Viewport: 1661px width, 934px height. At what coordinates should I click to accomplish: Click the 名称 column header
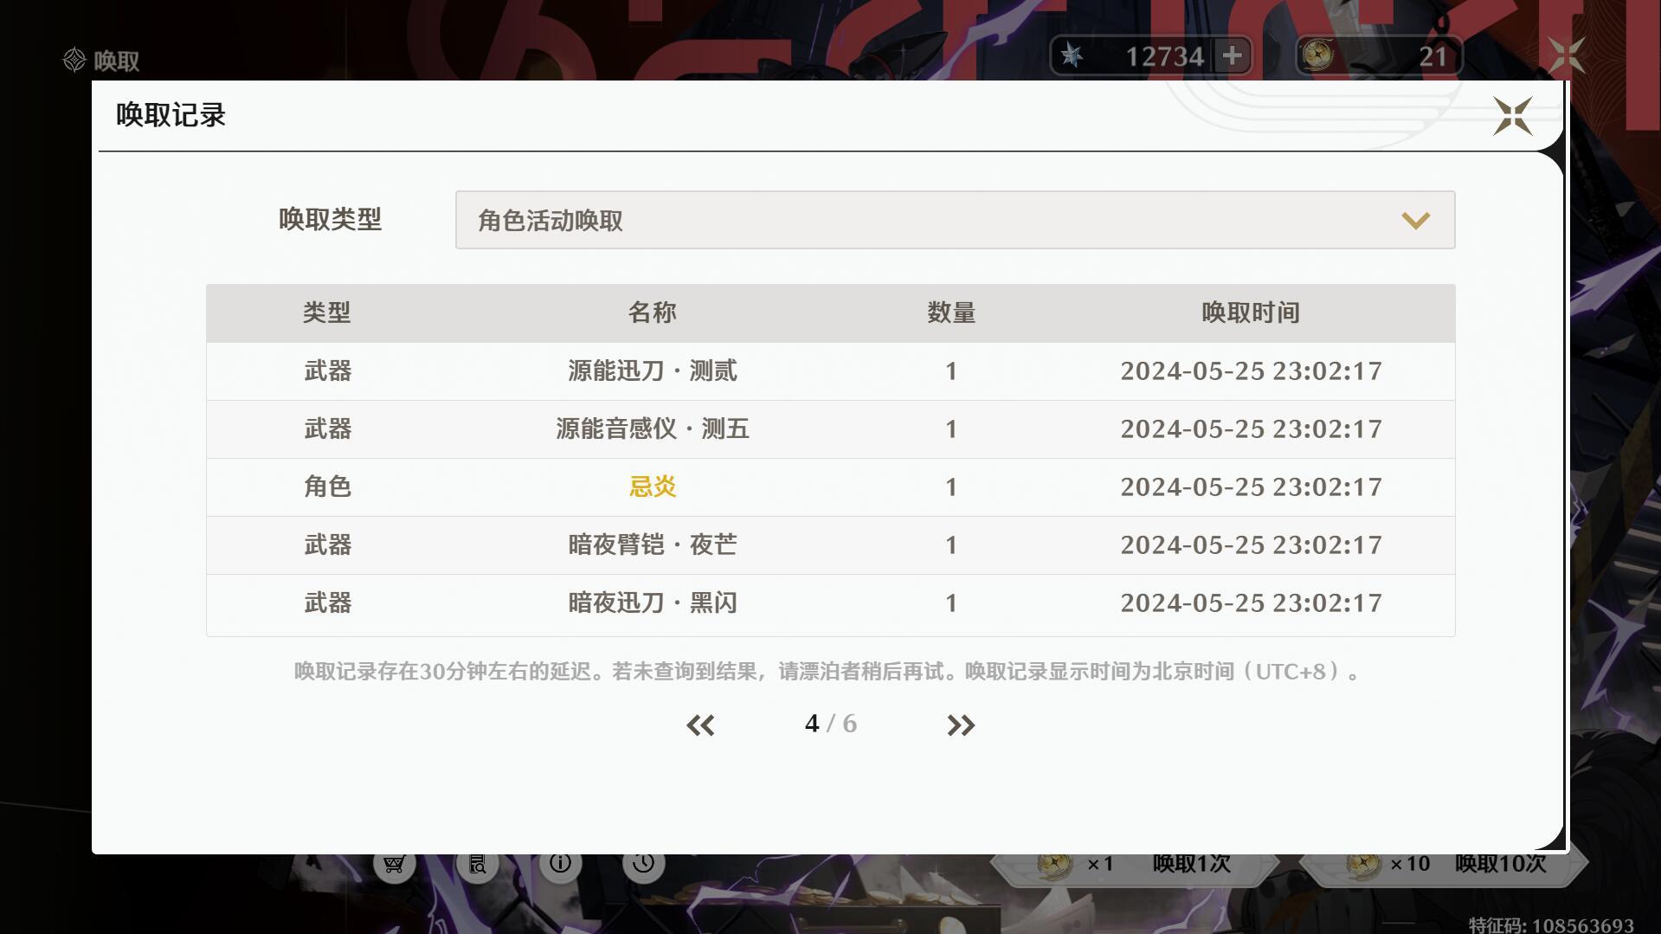652,312
